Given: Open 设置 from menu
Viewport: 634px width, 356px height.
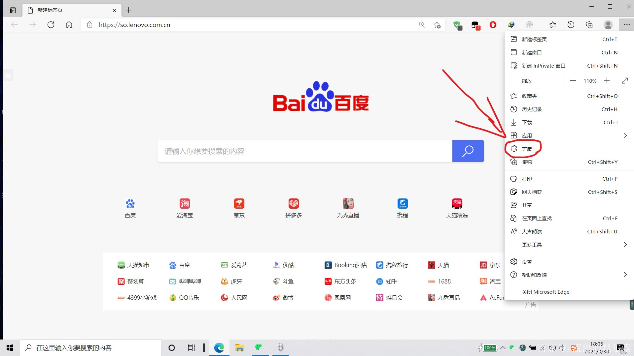Looking at the screenshot, I should 569,262.
